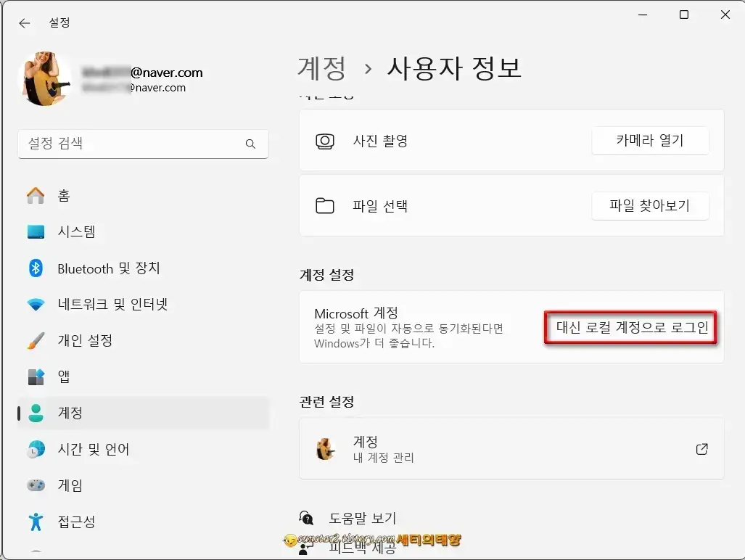Click the 카메라 열기 button
This screenshot has height=560, width=745.
pos(650,141)
